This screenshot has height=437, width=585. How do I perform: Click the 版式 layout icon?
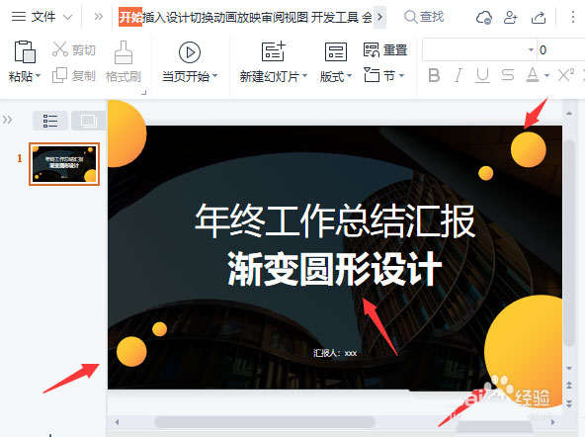(x=336, y=51)
